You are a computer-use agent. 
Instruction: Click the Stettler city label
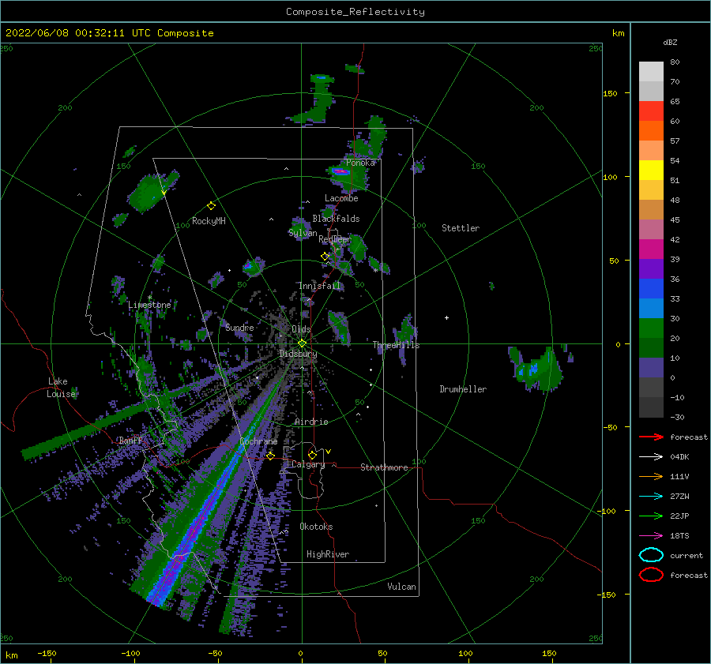[x=461, y=228]
